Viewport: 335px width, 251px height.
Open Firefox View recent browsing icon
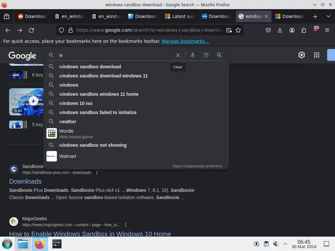7,16
